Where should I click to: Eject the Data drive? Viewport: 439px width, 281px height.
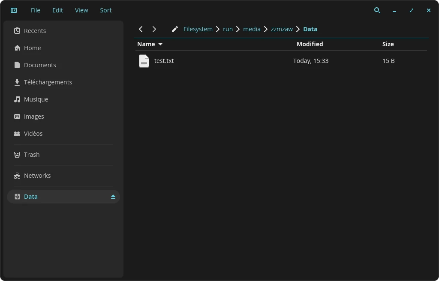[113, 197]
